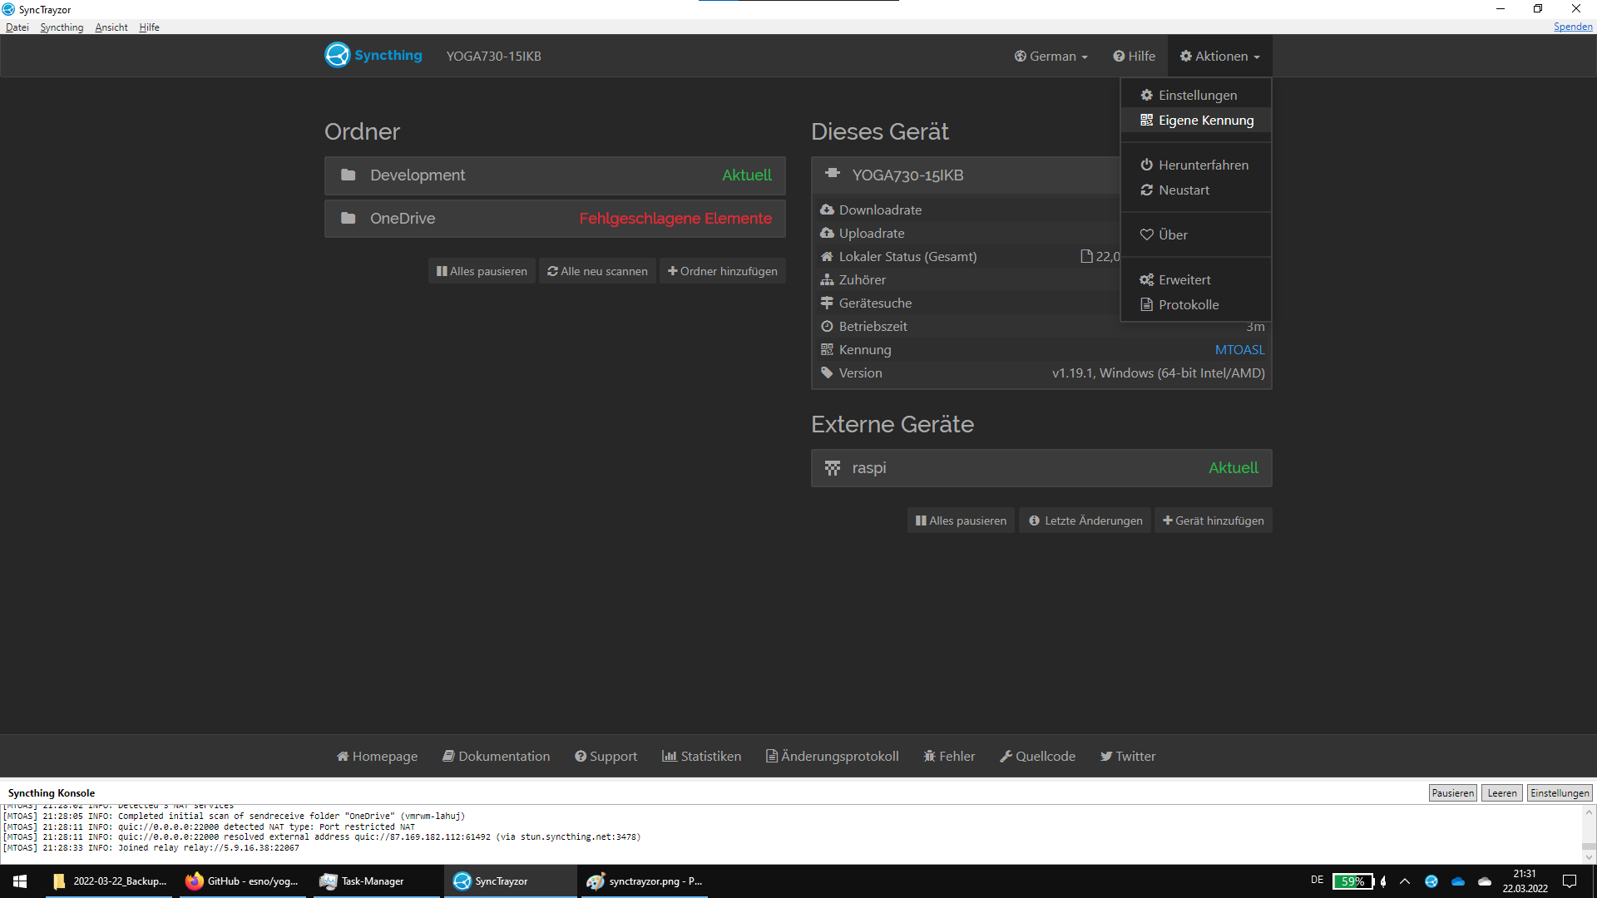This screenshot has width=1597, height=898.
Task: Collapse the Aktionen dropdown menu
Action: tap(1220, 56)
